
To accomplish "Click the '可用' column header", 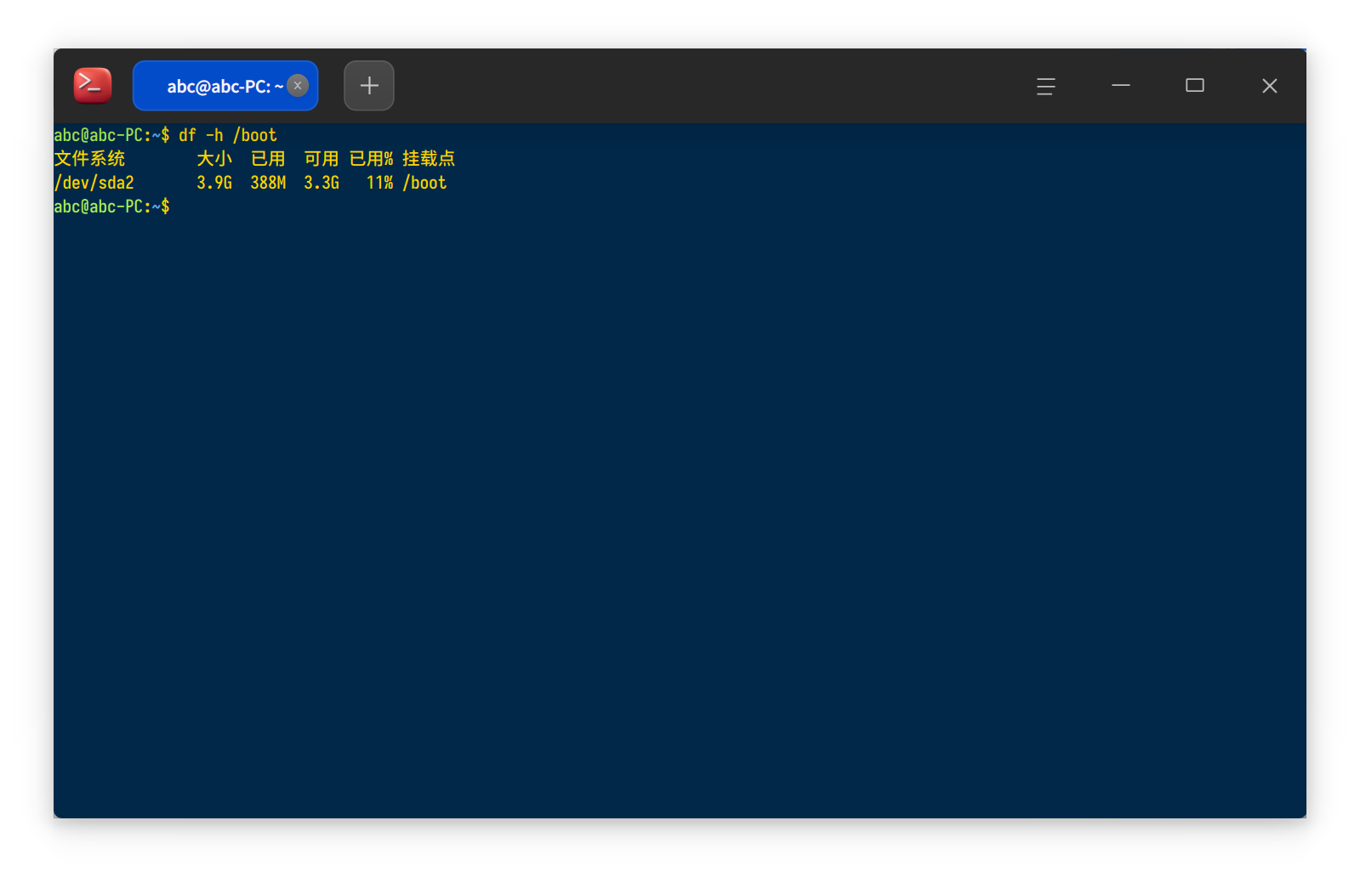I will tap(322, 159).
